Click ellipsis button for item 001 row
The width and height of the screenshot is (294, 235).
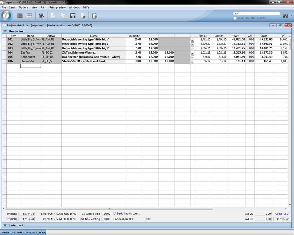click(192, 40)
